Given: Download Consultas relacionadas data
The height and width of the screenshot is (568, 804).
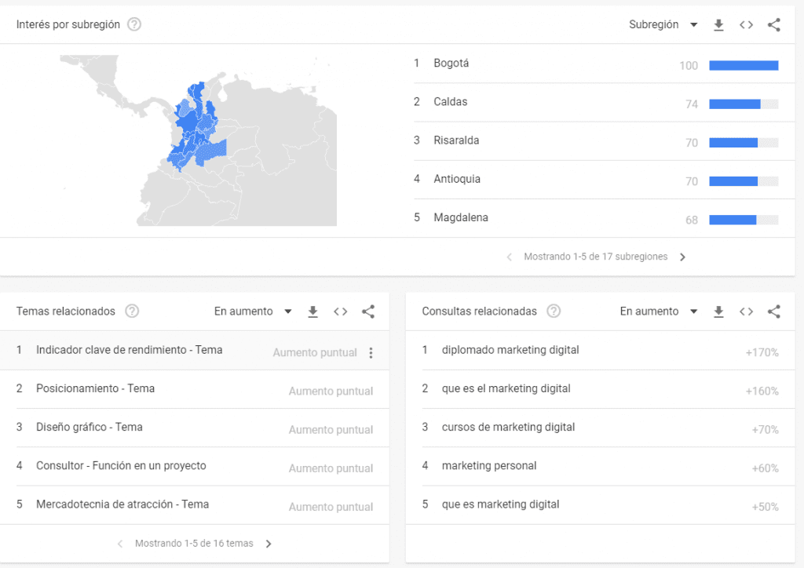Looking at the screenshot, I should (718, 312).
